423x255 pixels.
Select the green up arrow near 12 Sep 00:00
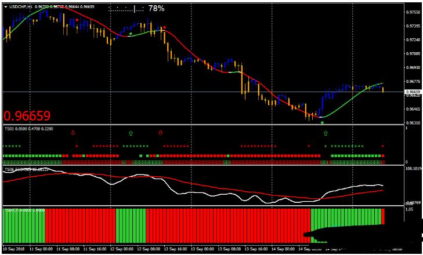point(131,133)
